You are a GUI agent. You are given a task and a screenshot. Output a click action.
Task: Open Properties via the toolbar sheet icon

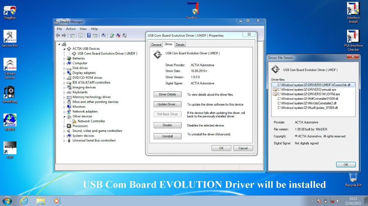point(81,36)
